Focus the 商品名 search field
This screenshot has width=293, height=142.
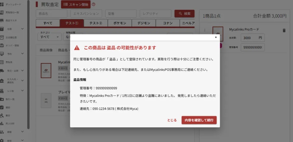click(x=51, y=14)
